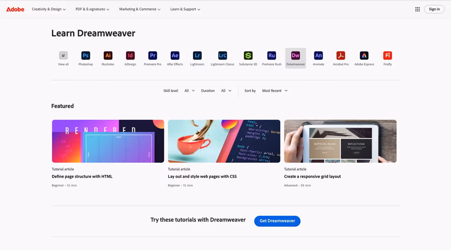Click the View all filter option

63,55
